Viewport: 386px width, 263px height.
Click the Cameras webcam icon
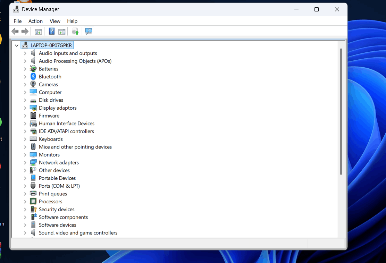(33, 84)
